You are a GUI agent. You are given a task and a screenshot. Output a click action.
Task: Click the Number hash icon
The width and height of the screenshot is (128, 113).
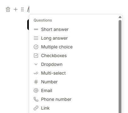pos(36,82)
